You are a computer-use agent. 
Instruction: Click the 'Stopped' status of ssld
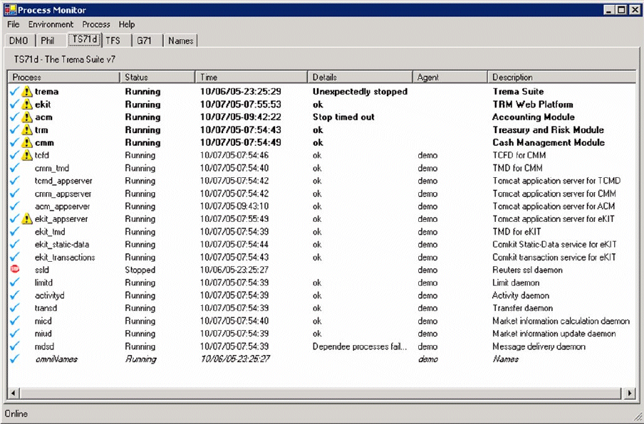click(x=140, y=270)
